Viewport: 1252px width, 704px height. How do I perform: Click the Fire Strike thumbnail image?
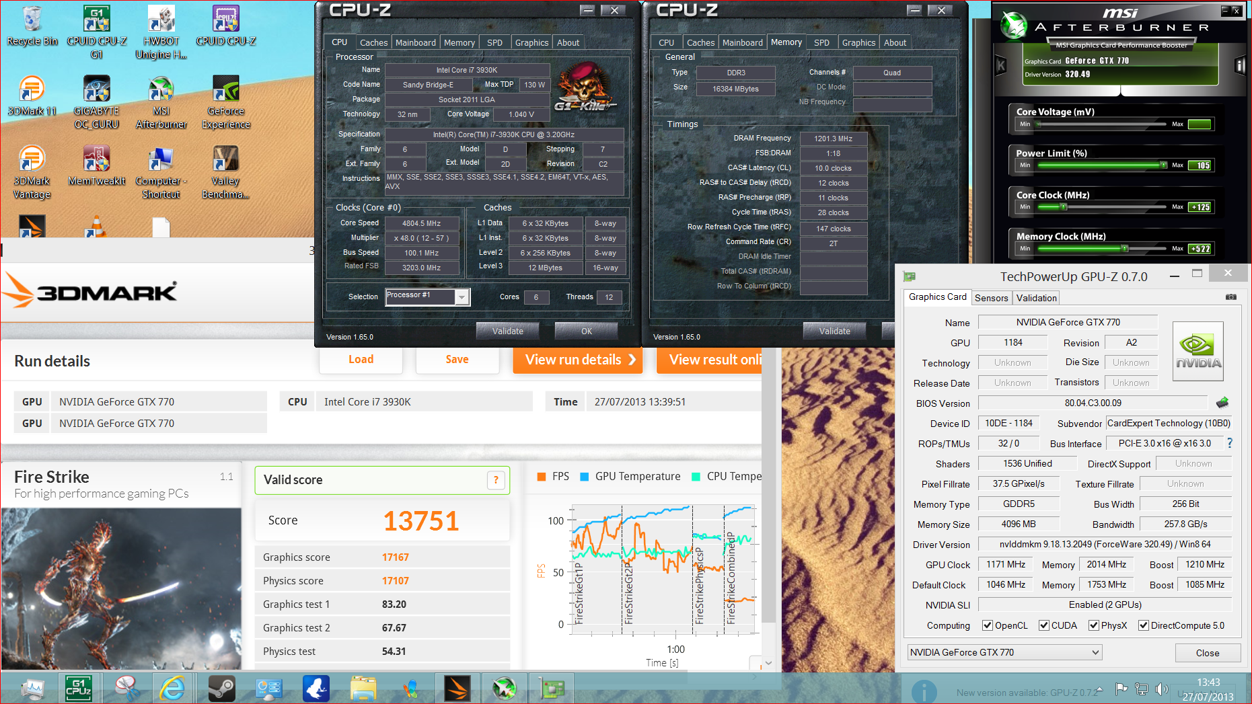click(121, 588)
